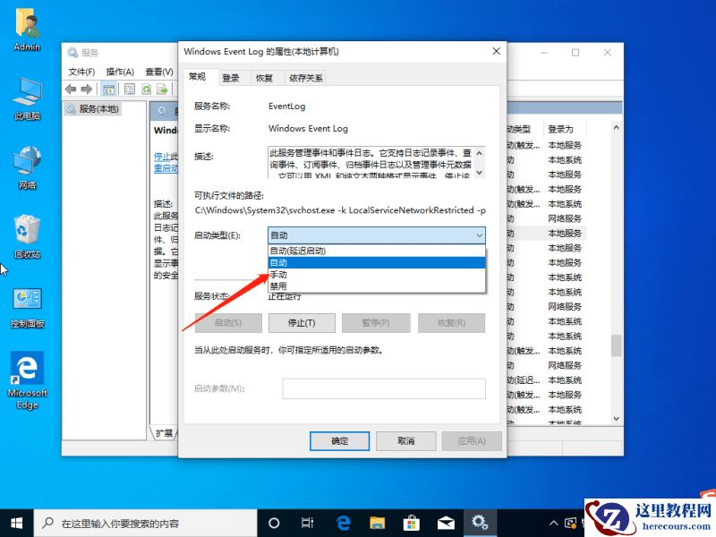This screenshot has width=716, height=537.
Task: Open the properties icon in Services toolbar
Action: click(130, 89)
